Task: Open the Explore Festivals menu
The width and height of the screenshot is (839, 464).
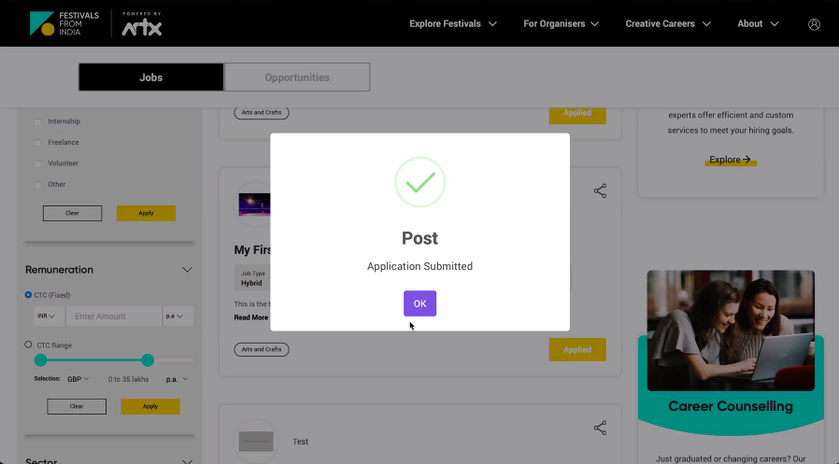Action: pos(453,24)
